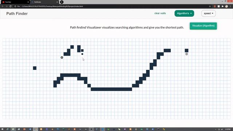Click the Path Finder brand title

17,13
